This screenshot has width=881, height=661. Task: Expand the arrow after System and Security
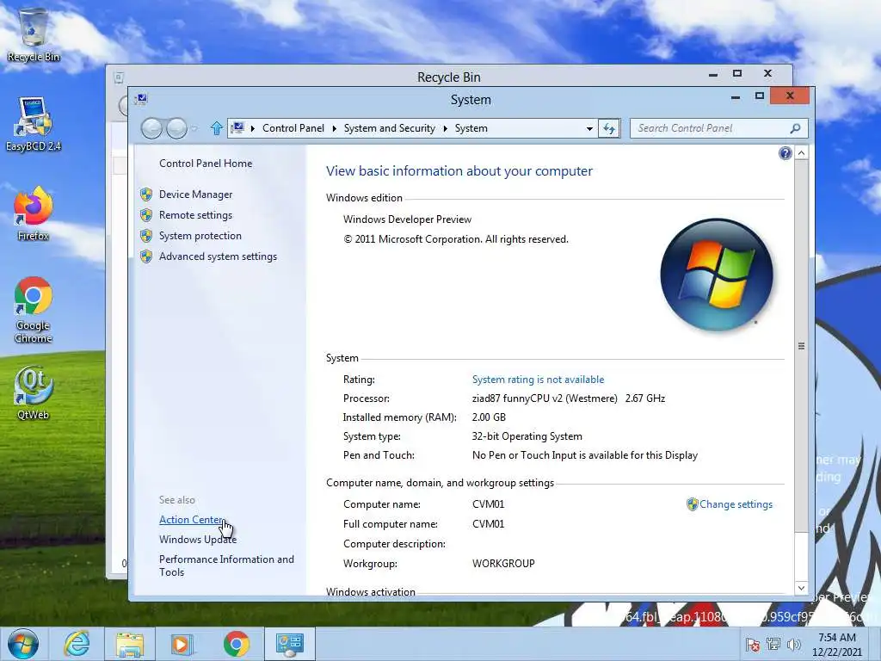(x=445, y=129)
